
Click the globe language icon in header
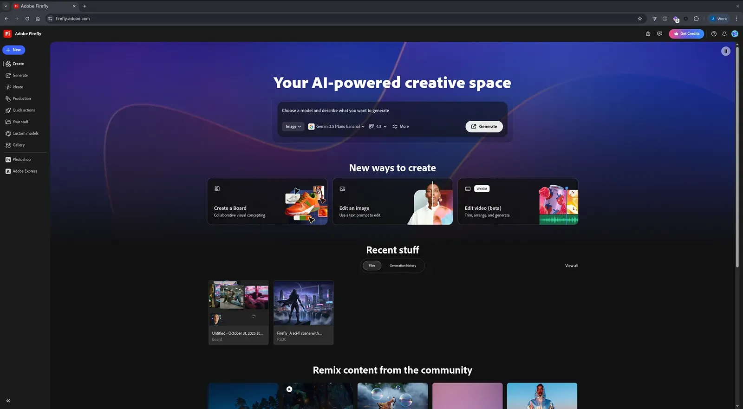coord(648,34)
